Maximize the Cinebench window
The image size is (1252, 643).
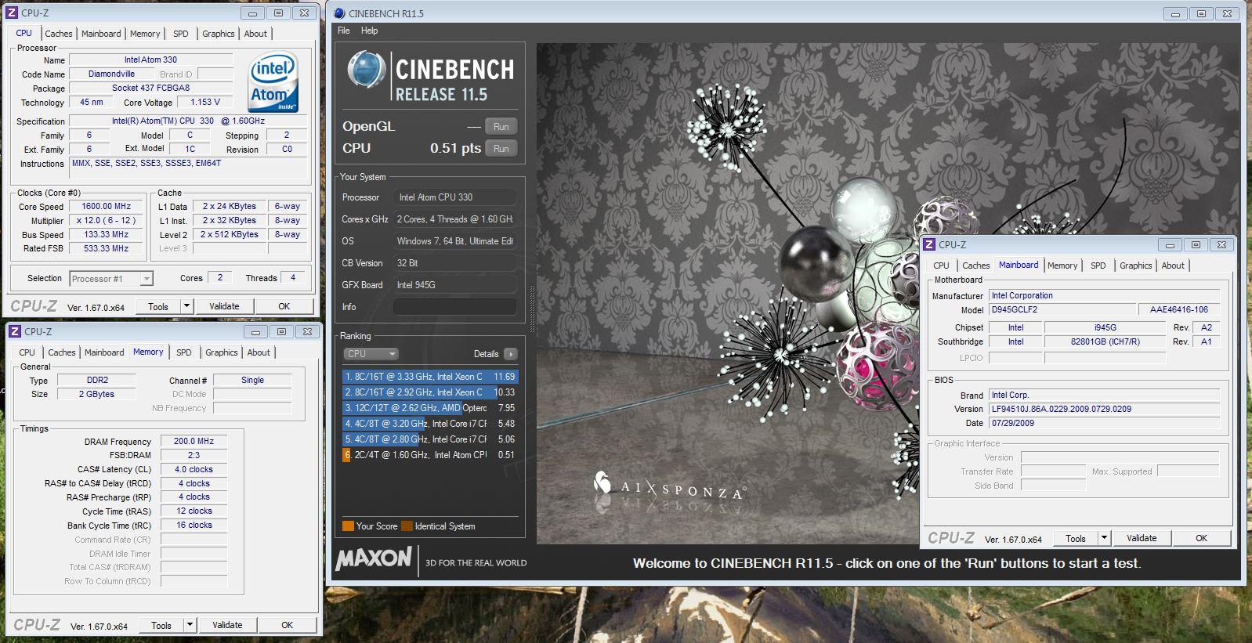click(x=1202, y=13)
